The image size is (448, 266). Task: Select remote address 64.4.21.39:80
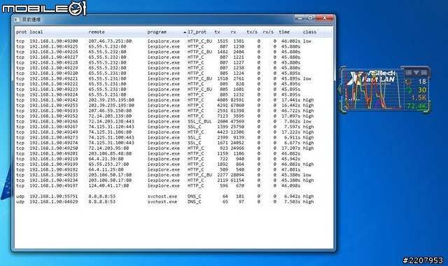[x=106, y=159]
